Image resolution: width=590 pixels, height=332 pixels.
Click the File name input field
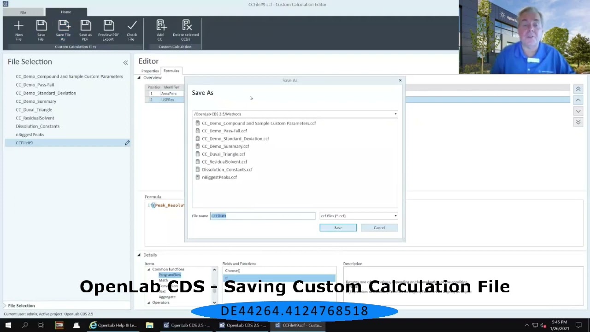[x=263, y=216]
